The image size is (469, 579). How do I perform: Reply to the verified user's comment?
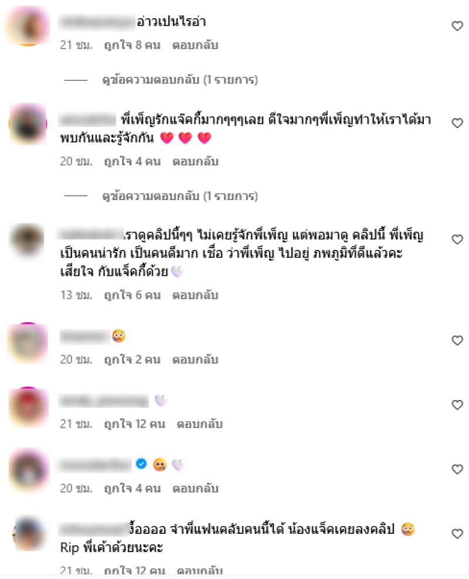[x=195, y=489]
